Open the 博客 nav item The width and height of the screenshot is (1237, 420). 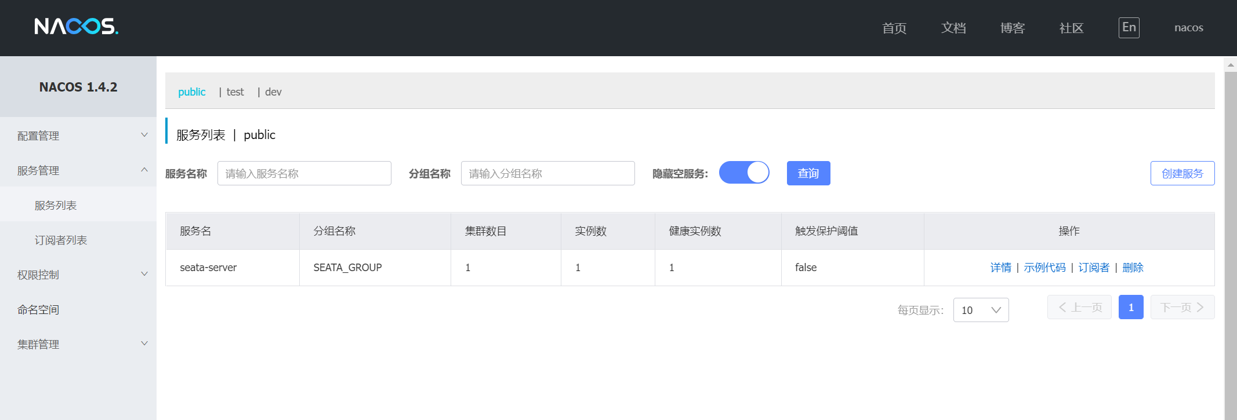point(1013,28)
